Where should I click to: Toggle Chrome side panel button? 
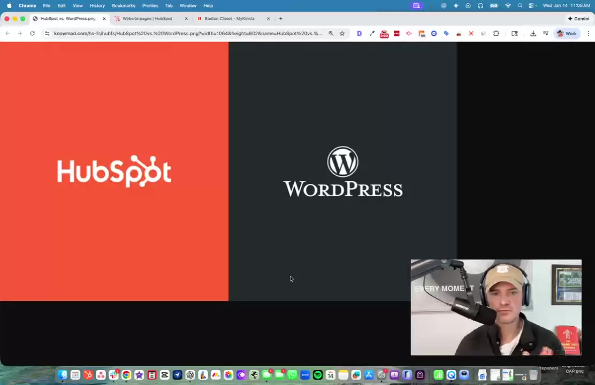[514, 33]
